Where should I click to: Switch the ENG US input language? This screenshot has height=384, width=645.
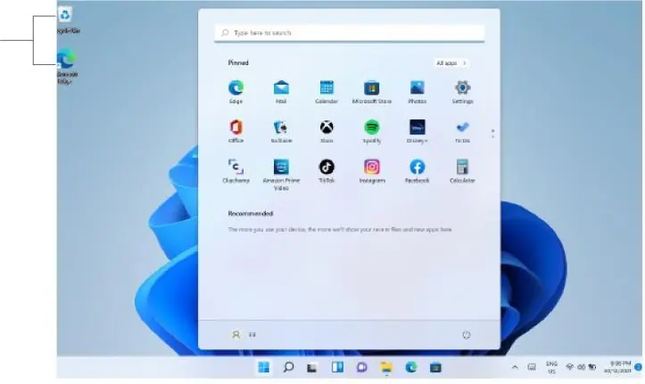(551, 368)
